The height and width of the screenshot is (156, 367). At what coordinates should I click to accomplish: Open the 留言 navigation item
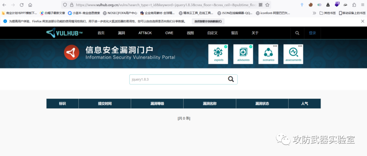tap(235, 33)
